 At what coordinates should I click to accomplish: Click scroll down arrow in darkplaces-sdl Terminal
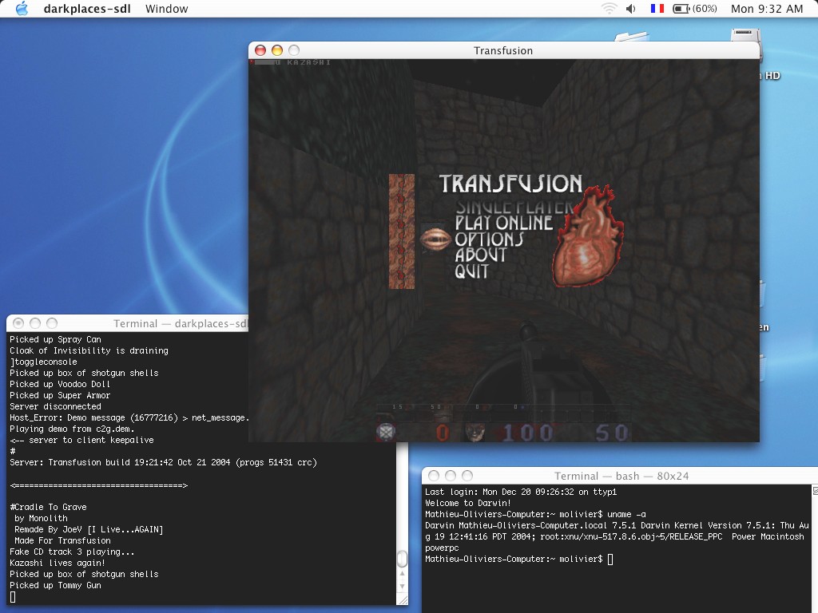[x=403, y=586]
